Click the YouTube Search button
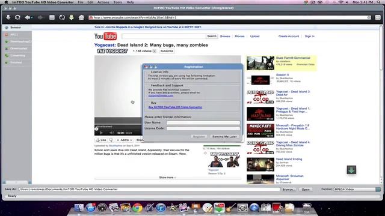385x216 pixels. pyautogui.click(x=212, y=36)
